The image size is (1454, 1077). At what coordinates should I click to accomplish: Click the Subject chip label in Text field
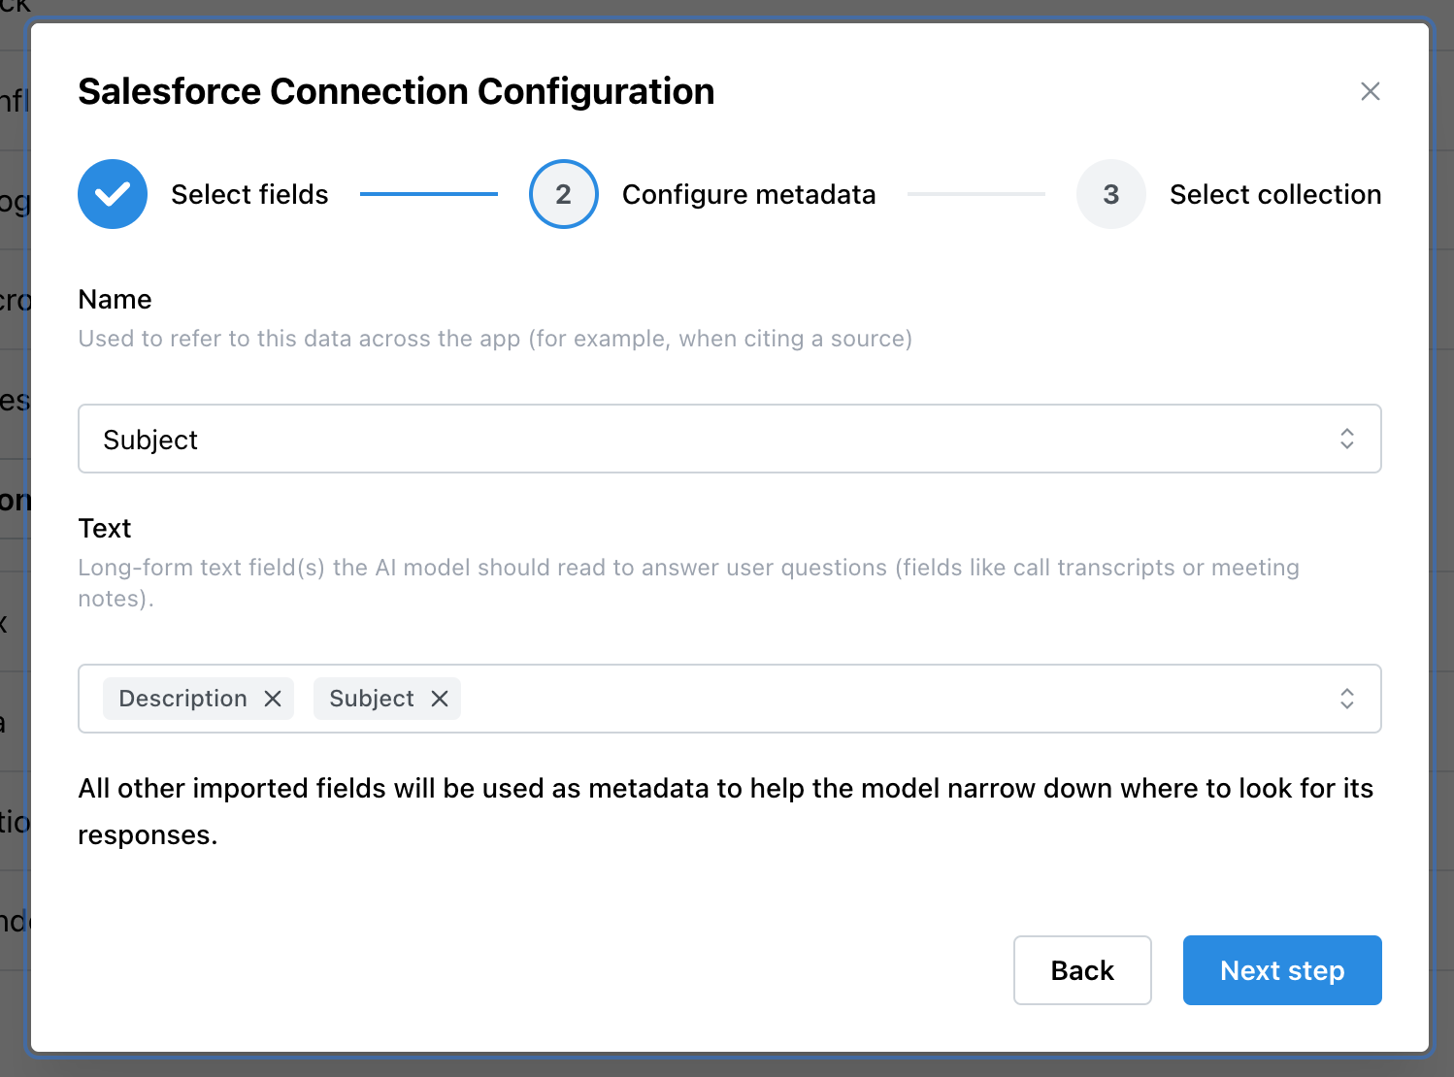[x=371, y=699]
